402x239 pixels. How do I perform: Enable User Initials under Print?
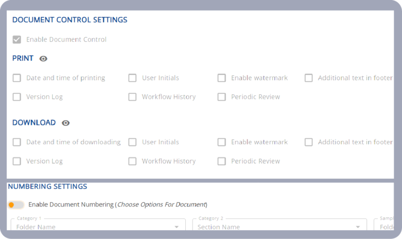click(x=132, y=78)
